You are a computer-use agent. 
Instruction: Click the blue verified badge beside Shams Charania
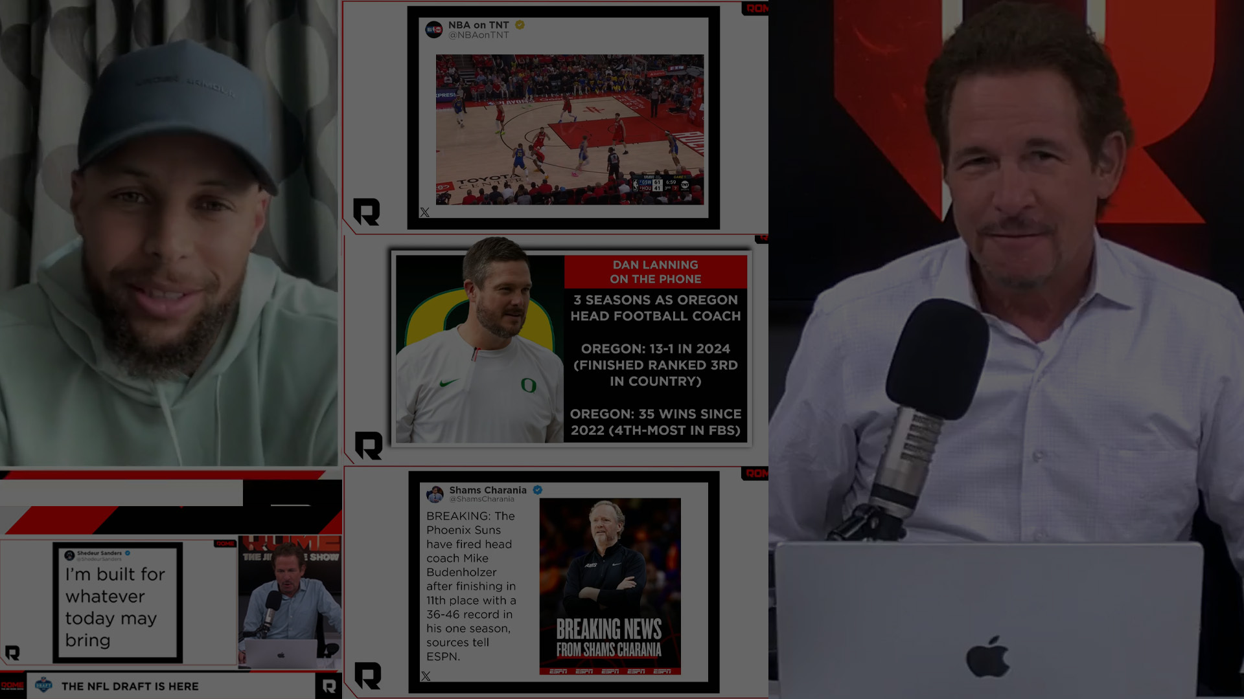[x=537, y=490]
